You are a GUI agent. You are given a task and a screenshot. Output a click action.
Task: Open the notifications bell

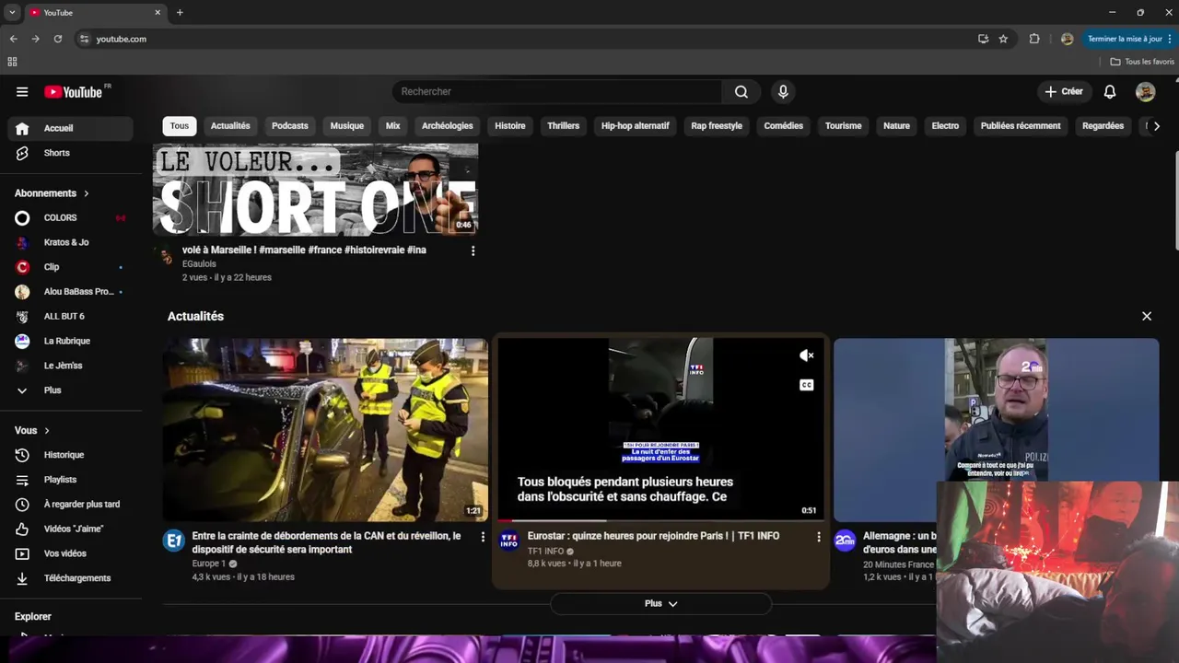pos(1110,92)
